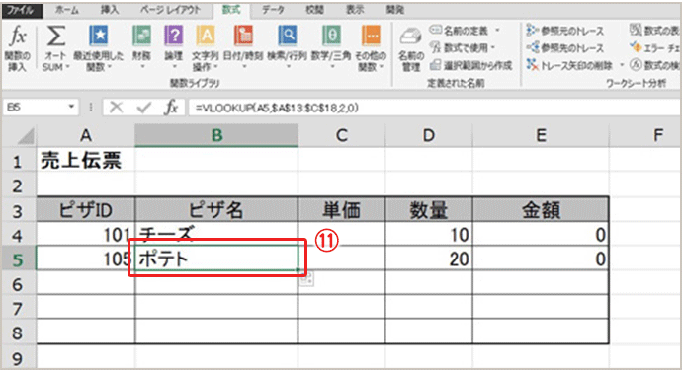
Task: Cancel formula entry with the X button
Action: coord(116,107)
